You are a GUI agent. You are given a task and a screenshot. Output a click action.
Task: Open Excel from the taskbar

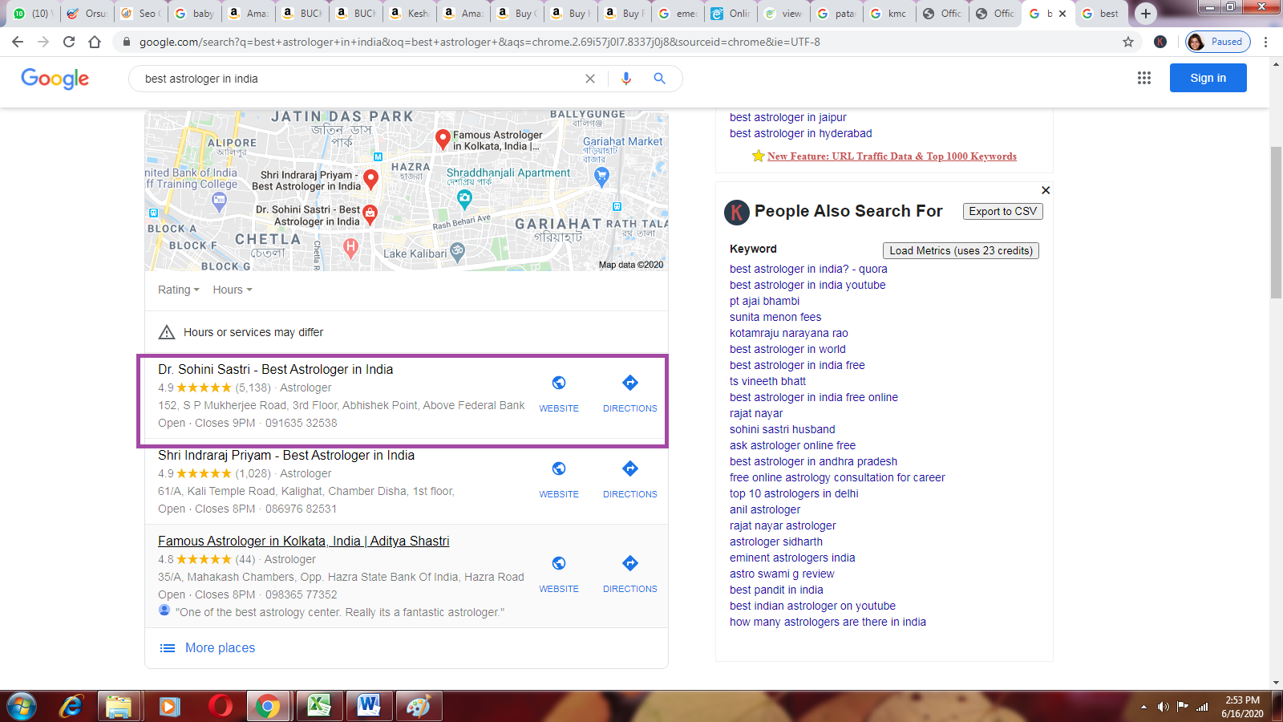(319, 707)
